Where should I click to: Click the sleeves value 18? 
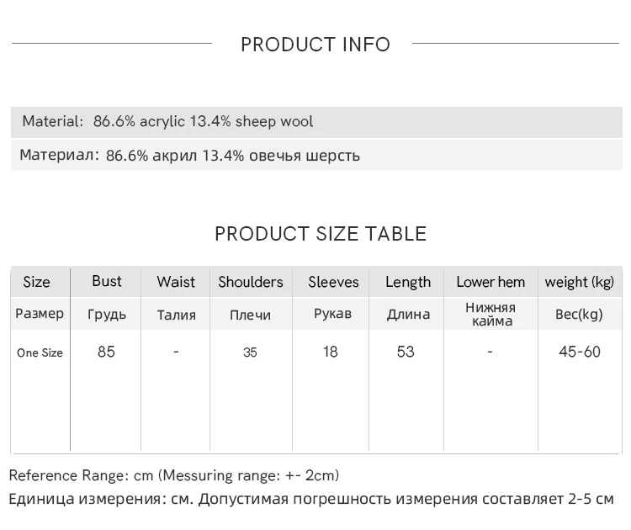(x=331, y=352)
